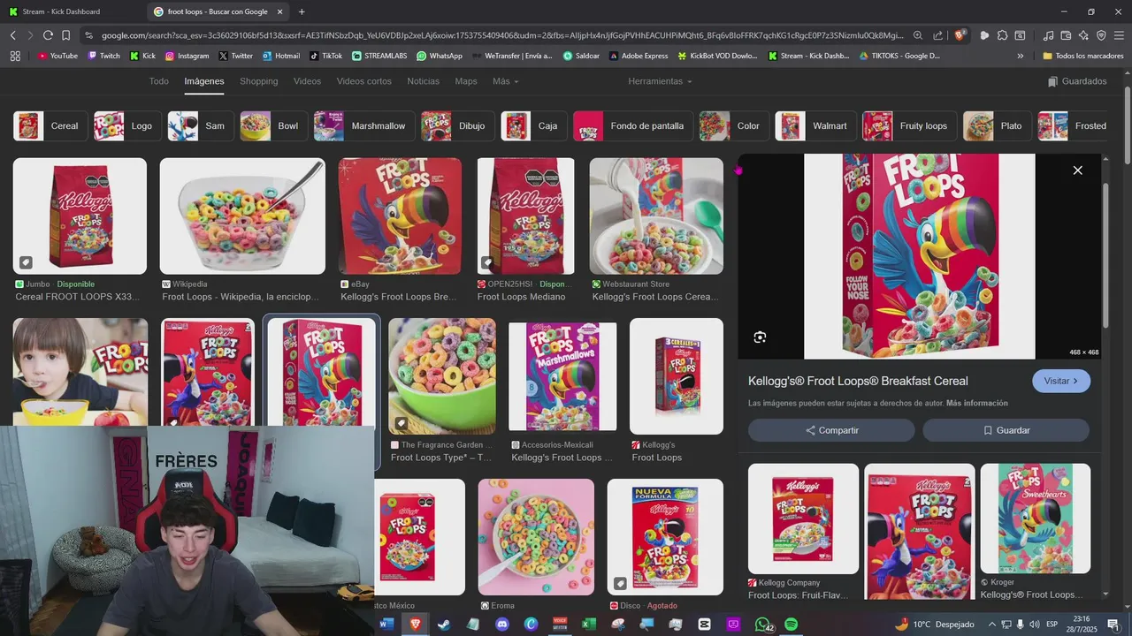Screen dimensions: 1132x636
Task: Select the Maps search tab
Action: coord(465,81)
